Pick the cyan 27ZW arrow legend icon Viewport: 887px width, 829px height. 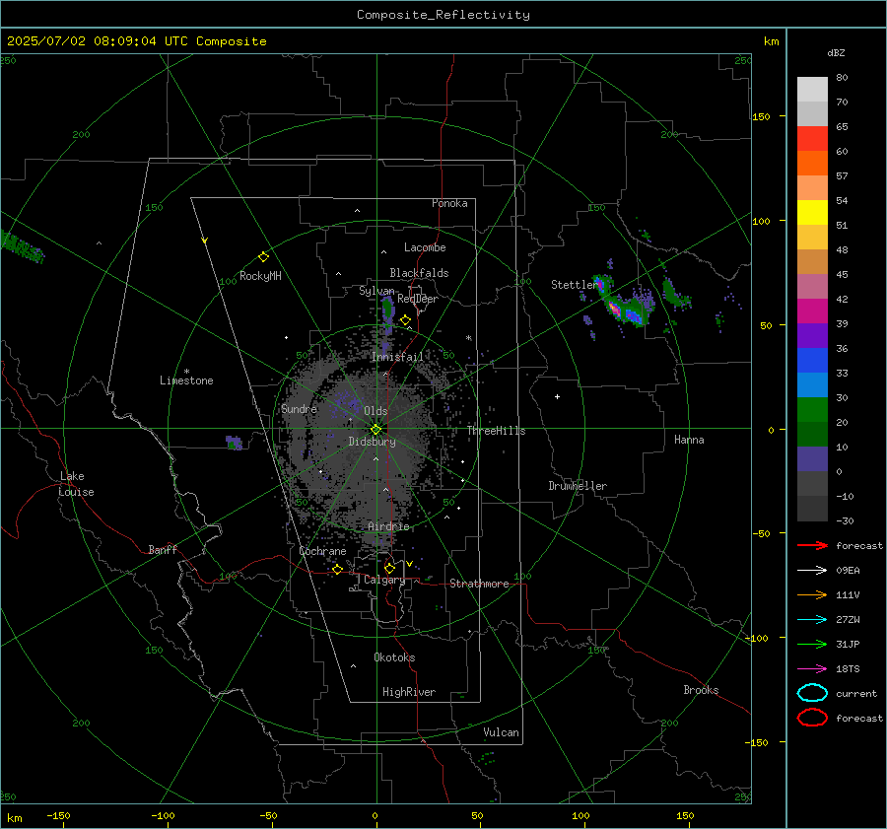[x=812, y=620]
